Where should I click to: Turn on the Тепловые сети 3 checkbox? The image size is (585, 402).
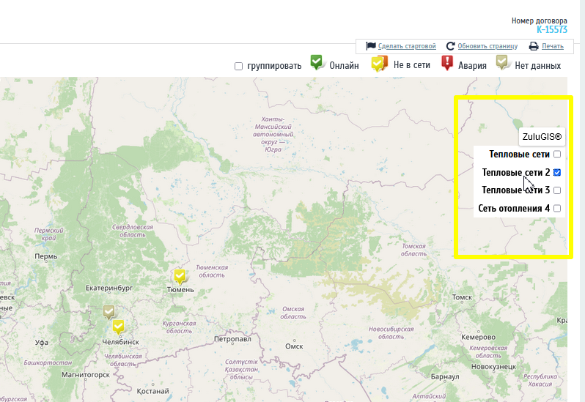[x=557, y=190]
